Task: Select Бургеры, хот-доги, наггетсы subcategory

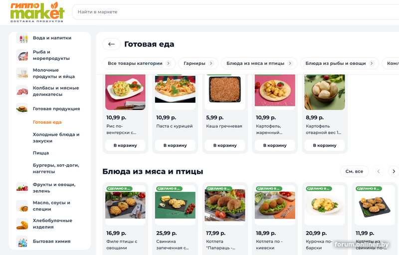Action: click(x=56, y=168)
